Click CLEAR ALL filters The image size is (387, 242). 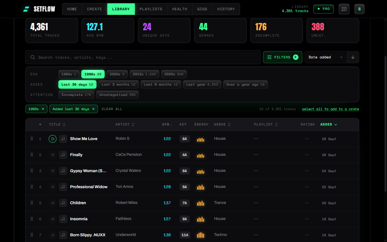click(x=112, y=109)
